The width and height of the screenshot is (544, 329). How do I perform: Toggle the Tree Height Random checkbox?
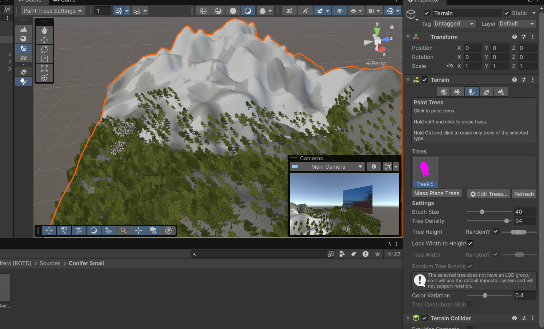[496, 232]
